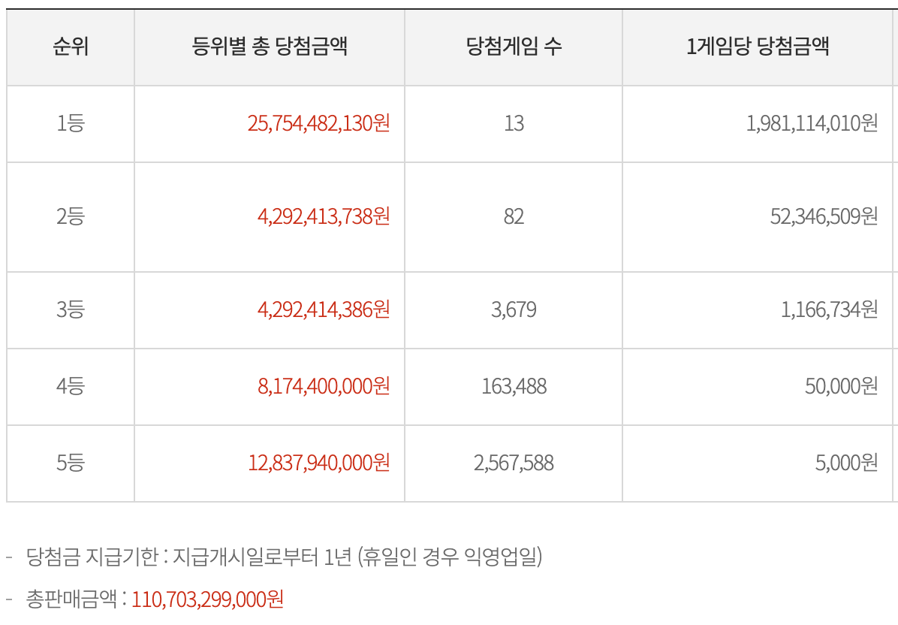The image size is (898, 625).
Task: Click the 1게임당 당첨금액 column header
Action: [x=758, y=48]
